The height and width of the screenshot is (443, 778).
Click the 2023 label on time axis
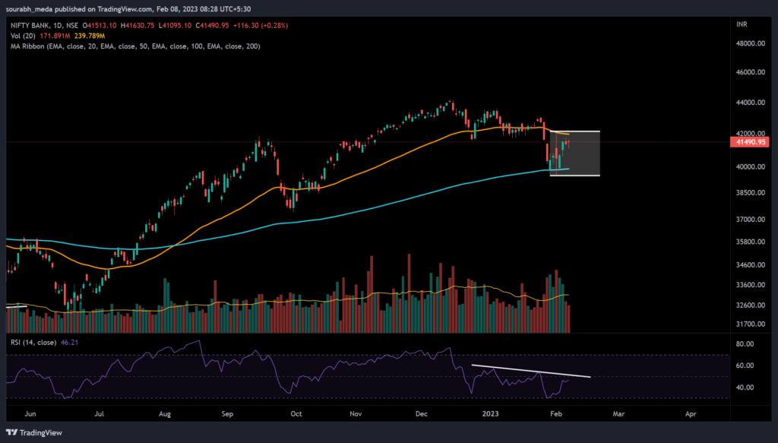point(491,413)
